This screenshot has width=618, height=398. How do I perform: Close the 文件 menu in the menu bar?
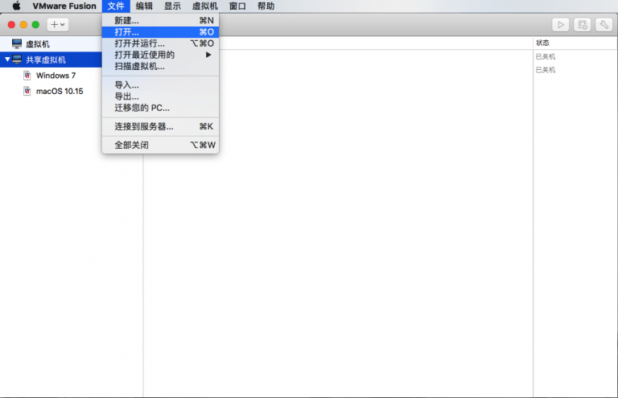[x=116, y=6]
